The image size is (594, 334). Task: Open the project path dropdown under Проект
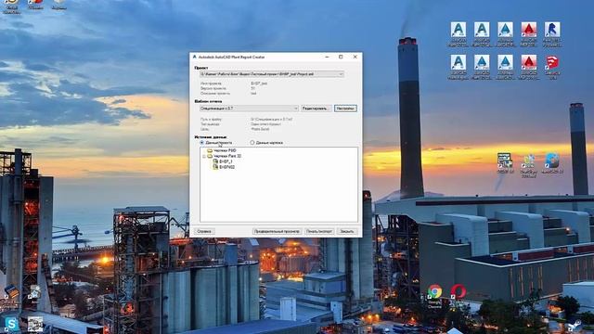tap(272, 74)
